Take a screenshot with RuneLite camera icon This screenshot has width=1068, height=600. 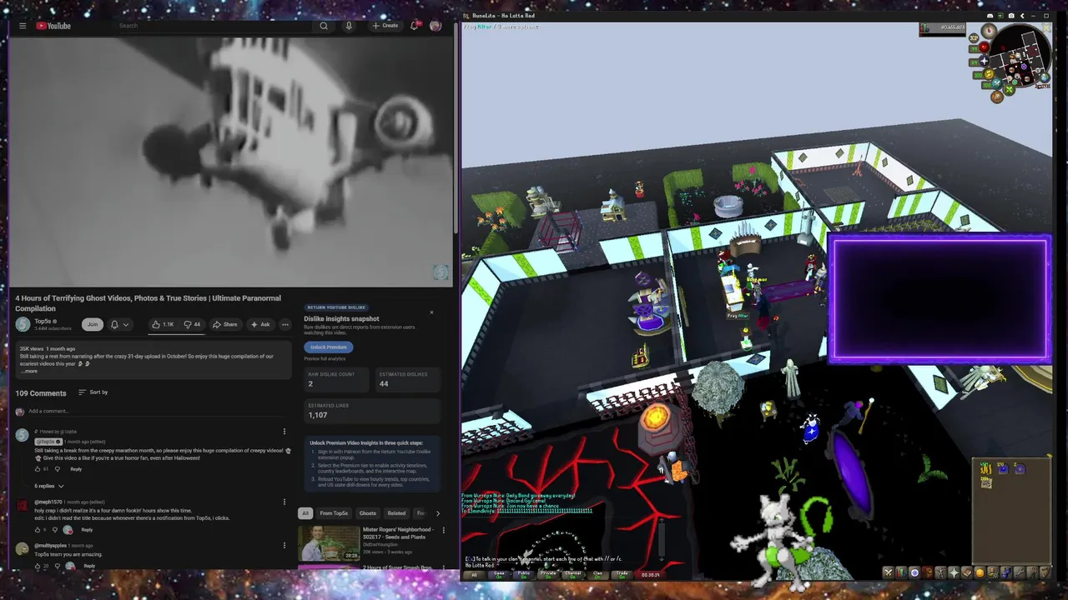tap(1011, 16)
